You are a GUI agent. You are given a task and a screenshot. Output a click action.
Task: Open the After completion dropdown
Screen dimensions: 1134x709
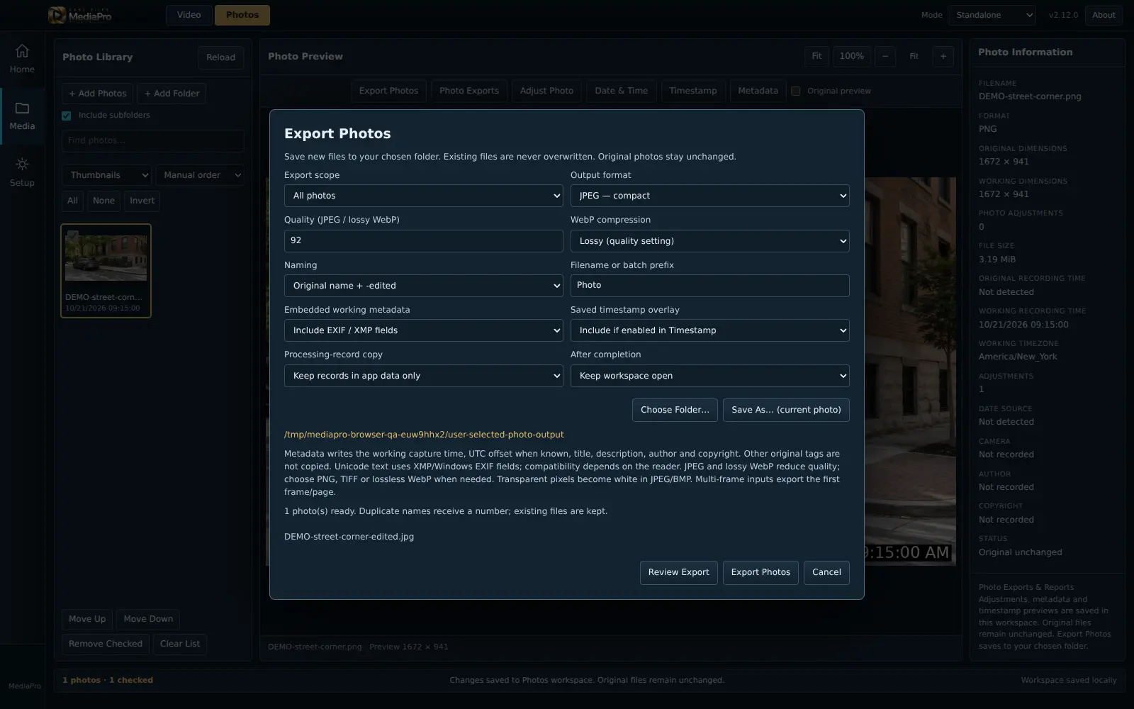(x=710, y=376)
